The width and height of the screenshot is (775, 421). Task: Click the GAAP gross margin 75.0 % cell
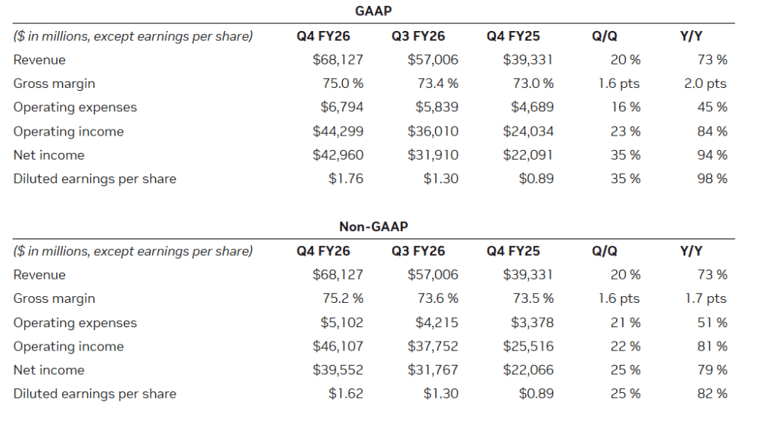[342, 83]
